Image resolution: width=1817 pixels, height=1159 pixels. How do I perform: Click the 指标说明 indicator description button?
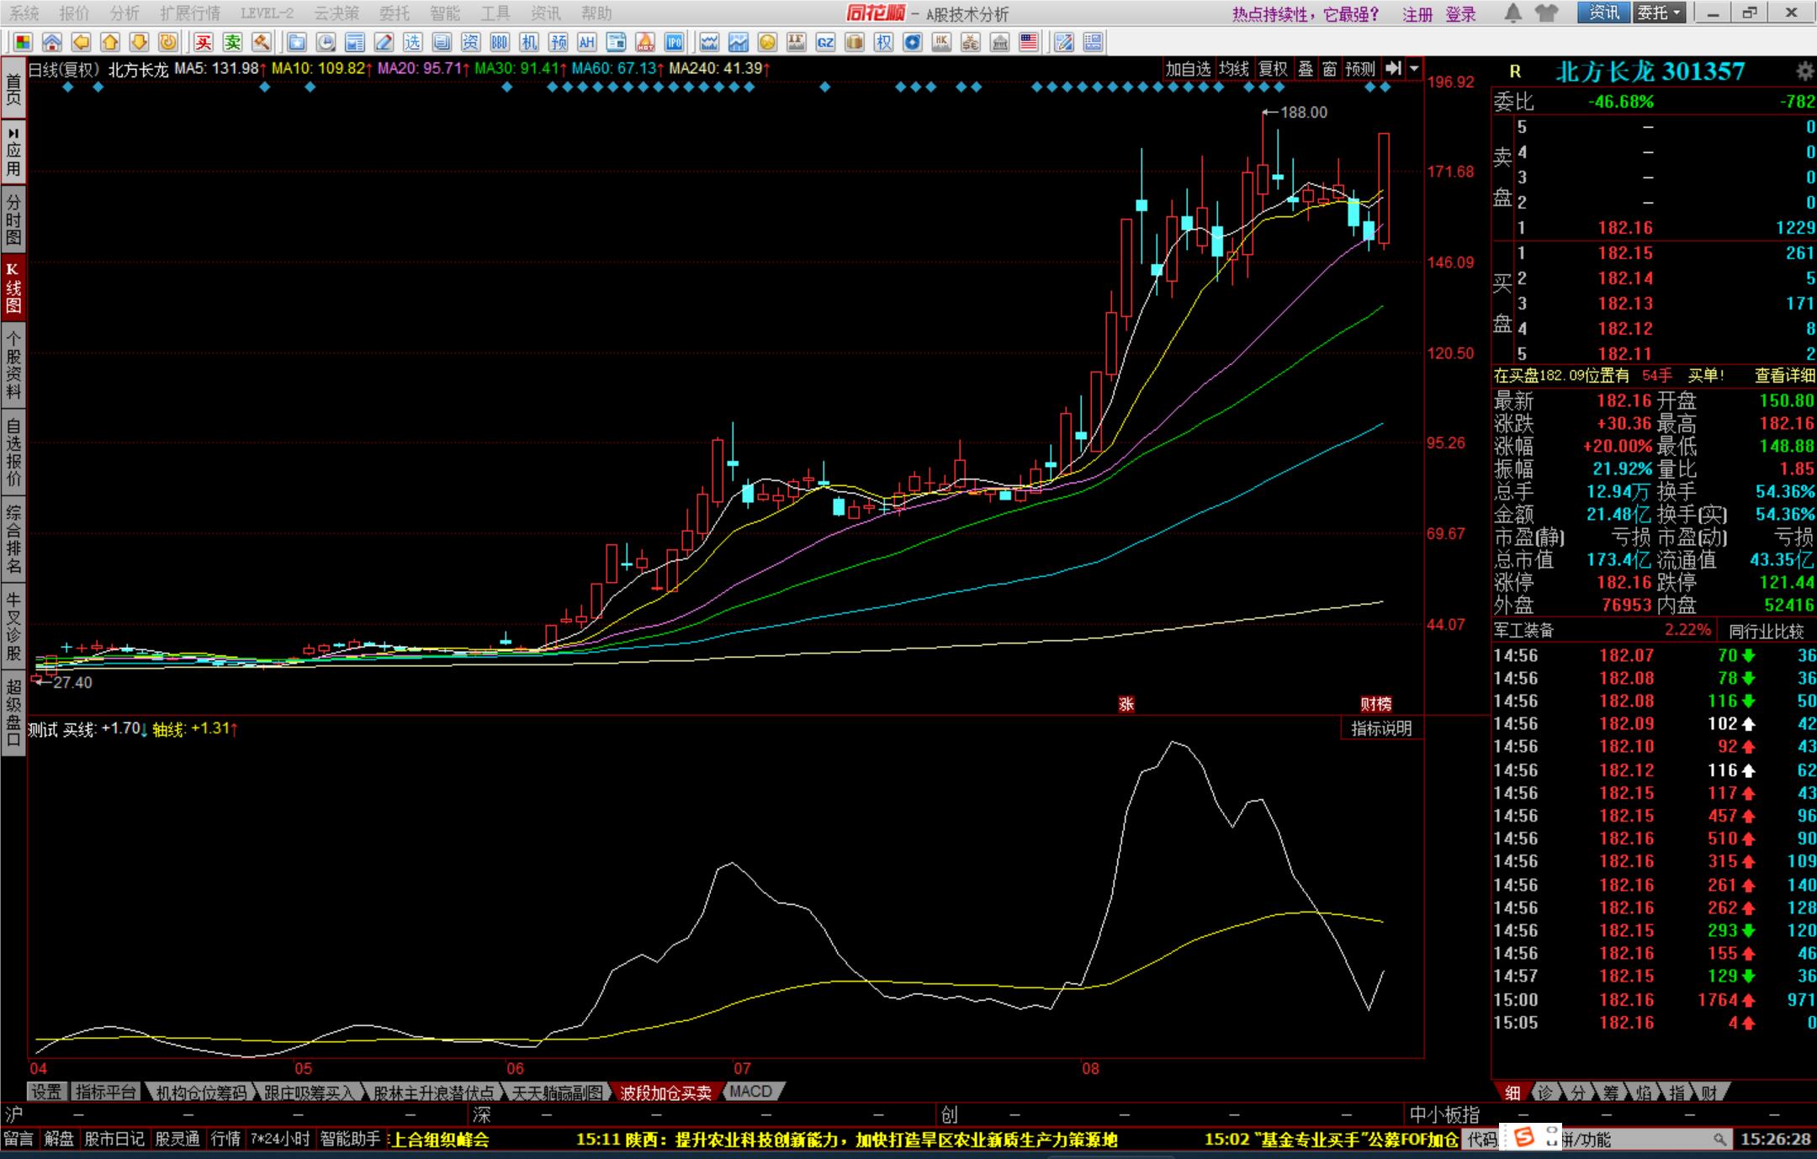pyautogui.click(x=1380, y=728)
